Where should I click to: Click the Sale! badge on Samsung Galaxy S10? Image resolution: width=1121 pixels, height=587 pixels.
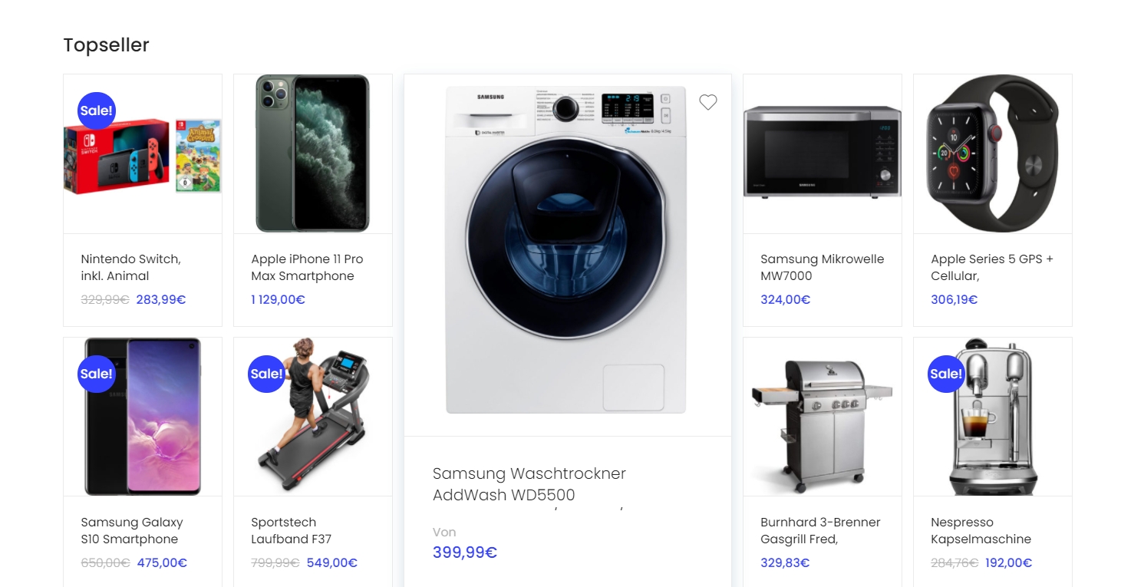(97, 374)
